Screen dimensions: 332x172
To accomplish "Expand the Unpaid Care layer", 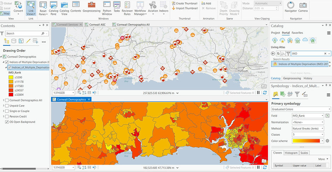I will coord(4,106).
